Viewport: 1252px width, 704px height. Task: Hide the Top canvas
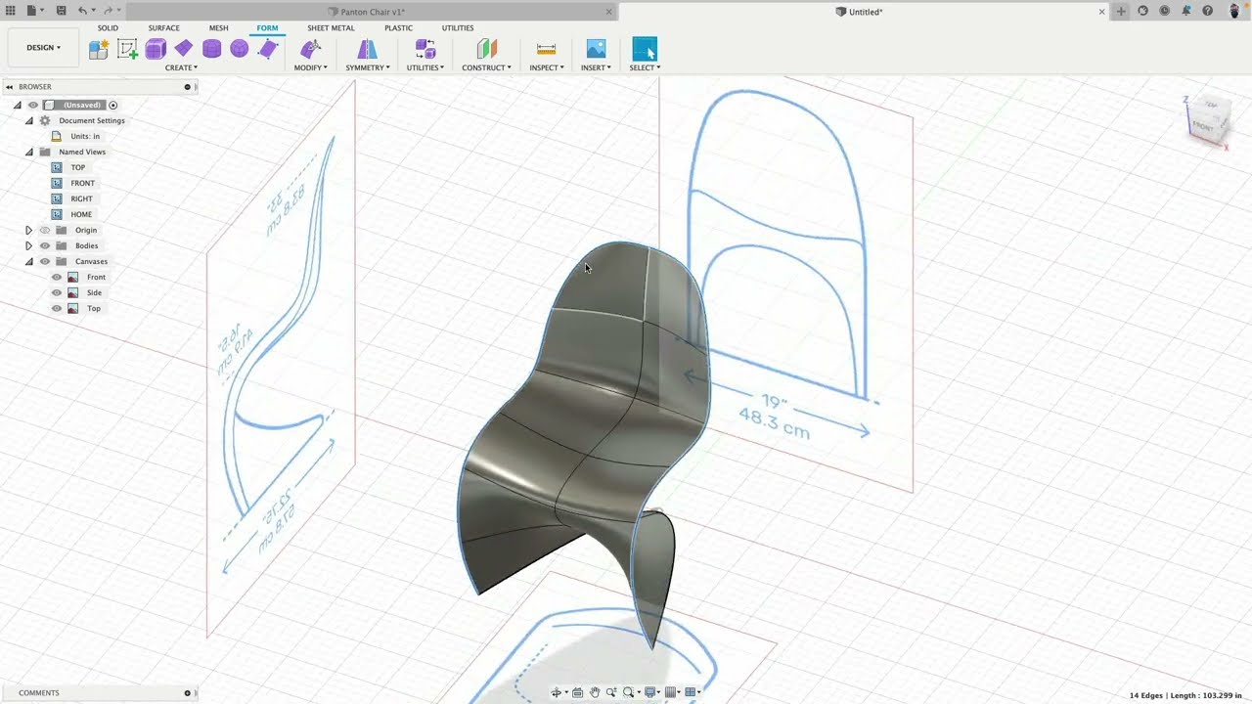tap(57, 308)
